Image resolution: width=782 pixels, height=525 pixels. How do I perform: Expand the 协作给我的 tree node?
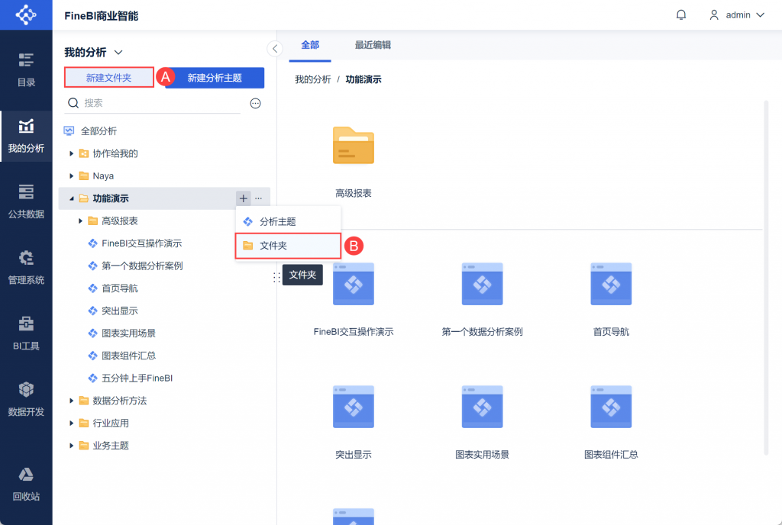pos(71,153)
